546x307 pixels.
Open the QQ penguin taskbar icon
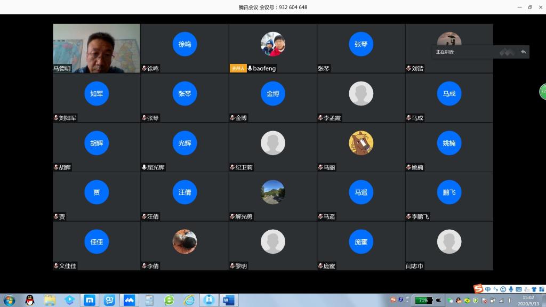30,300
